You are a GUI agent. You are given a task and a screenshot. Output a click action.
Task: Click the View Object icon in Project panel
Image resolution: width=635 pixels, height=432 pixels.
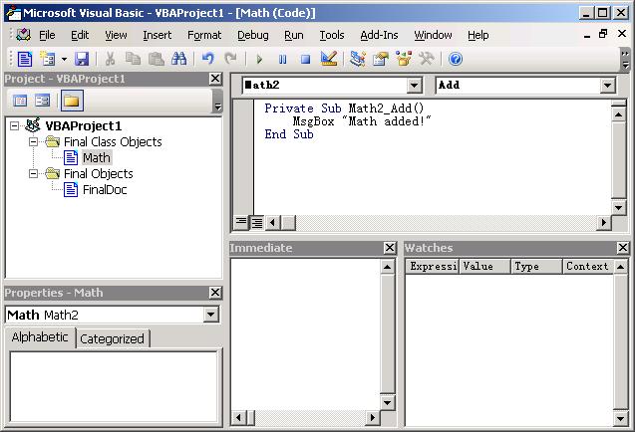tap(42, 100)
